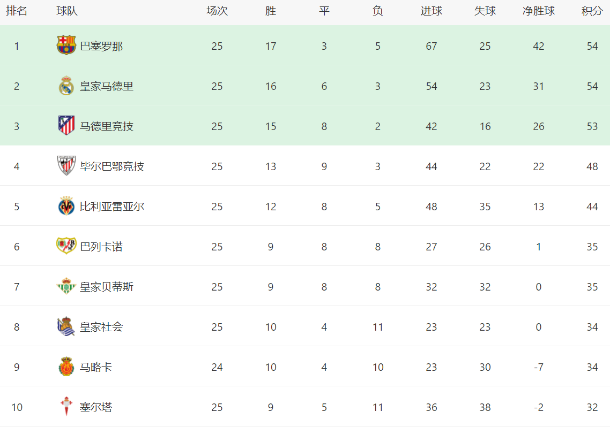Screen dimensions: 610x427
Task: Click the 净胜球 column header
Action: coord(538,11)
